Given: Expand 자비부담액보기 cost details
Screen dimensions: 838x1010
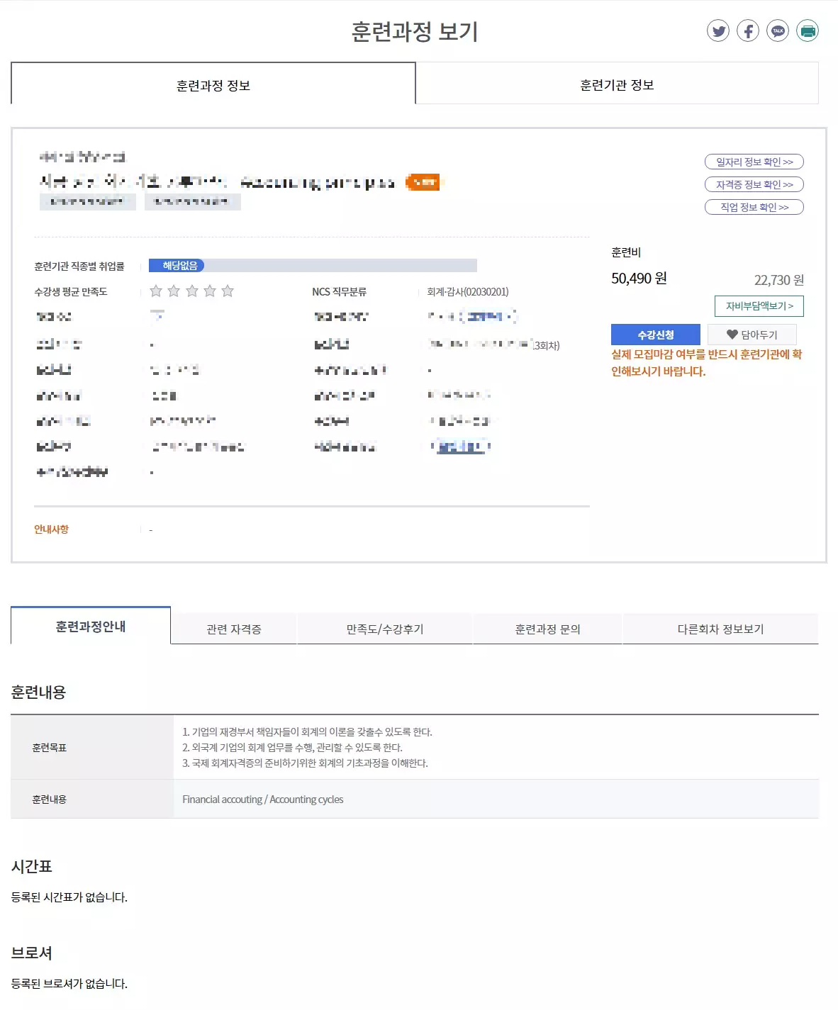Looking at the screenshot, I should [x=761, y=305].
